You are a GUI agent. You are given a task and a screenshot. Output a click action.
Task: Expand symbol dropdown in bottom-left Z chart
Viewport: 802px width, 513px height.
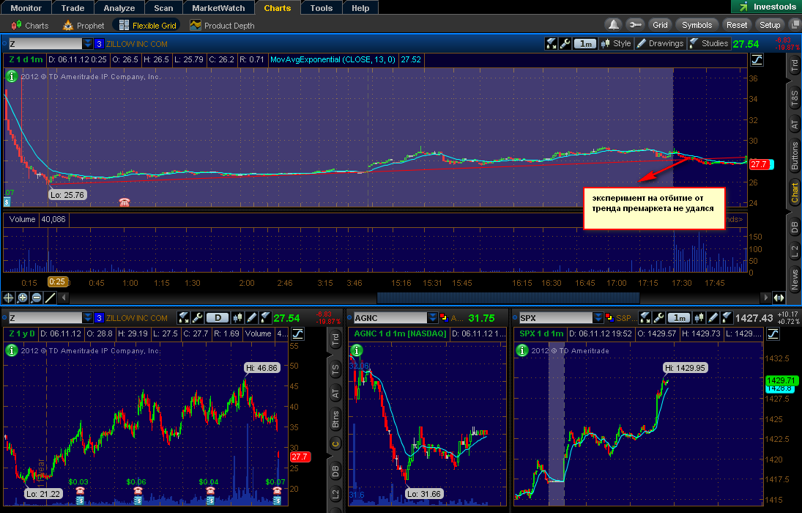tap(87, 318)
